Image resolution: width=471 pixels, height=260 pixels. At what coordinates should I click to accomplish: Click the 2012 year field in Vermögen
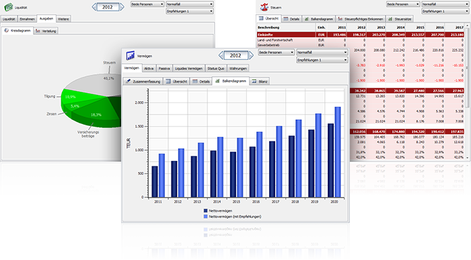click(x=235, y=55)
